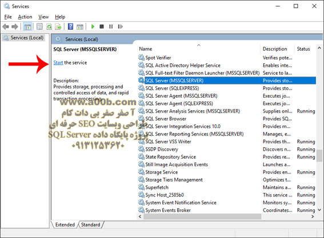Switch to the Extended tab

pos(65,224)
